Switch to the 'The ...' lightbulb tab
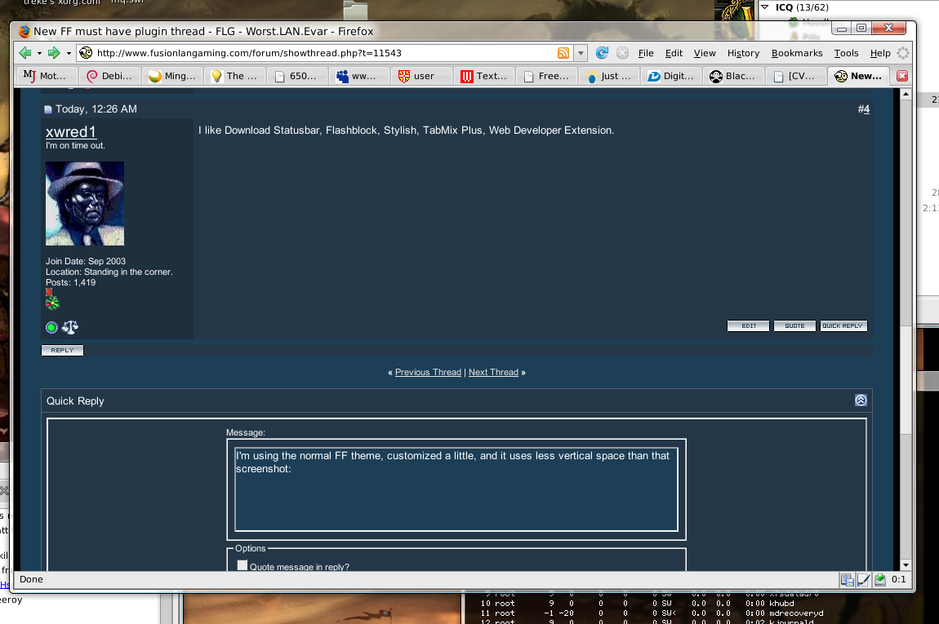 (x=235, y=76)
